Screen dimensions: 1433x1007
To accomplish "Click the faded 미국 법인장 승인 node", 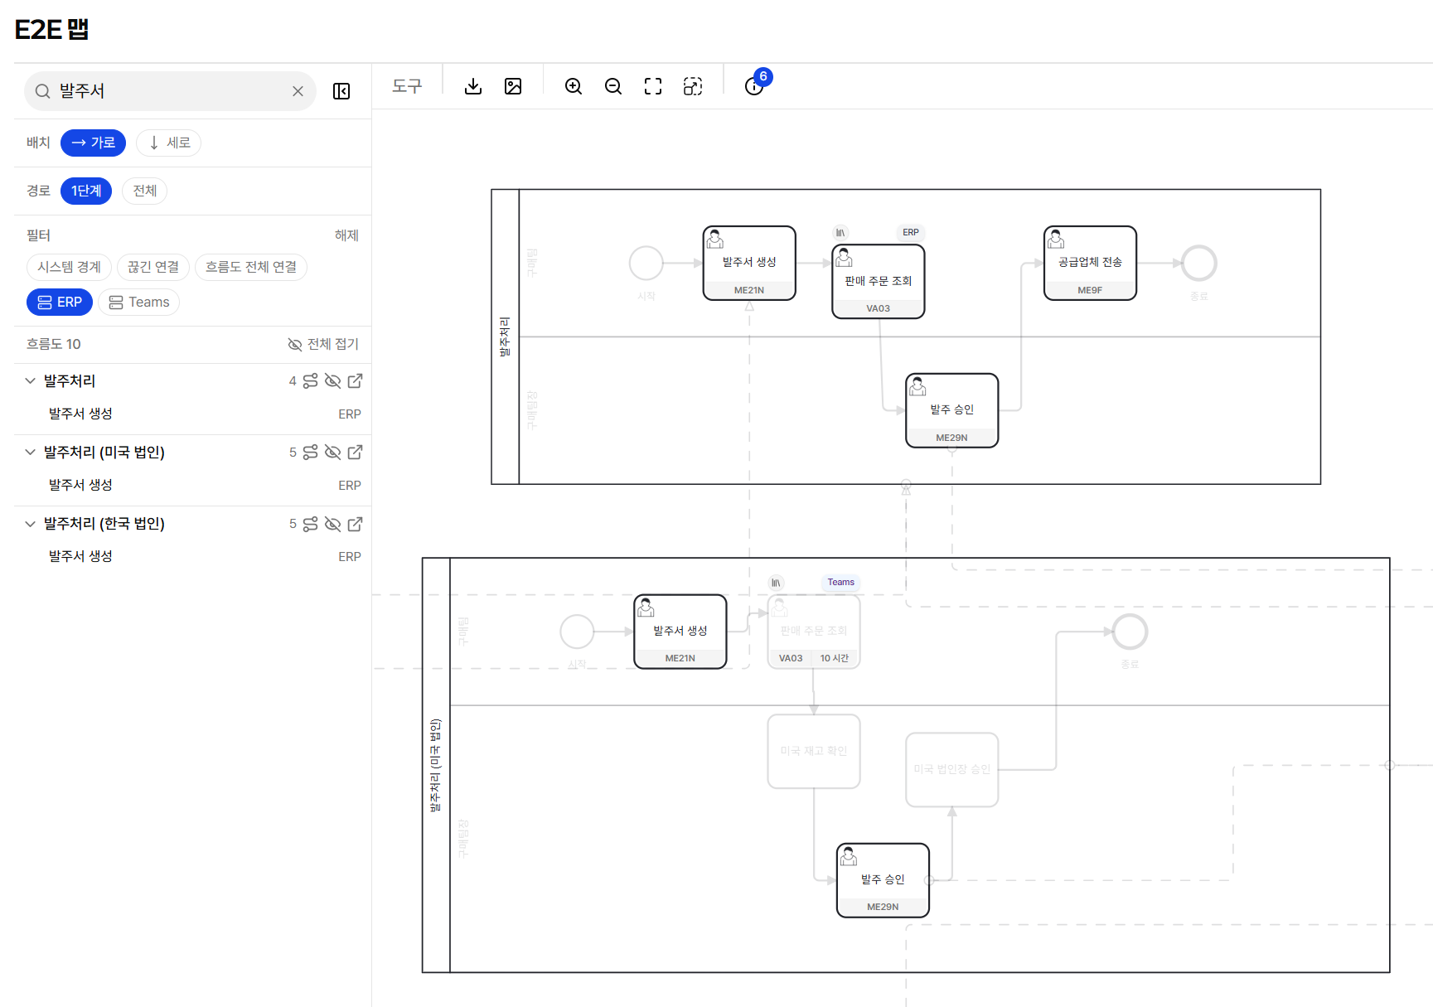I will pyautogui.click(x=952, y=769).
